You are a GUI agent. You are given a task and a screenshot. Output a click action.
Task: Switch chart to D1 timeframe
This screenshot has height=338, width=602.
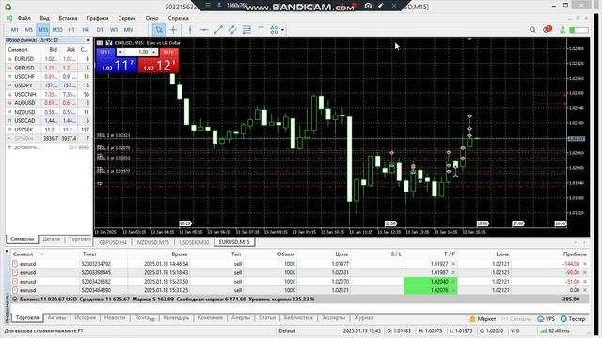pos(100,29)
